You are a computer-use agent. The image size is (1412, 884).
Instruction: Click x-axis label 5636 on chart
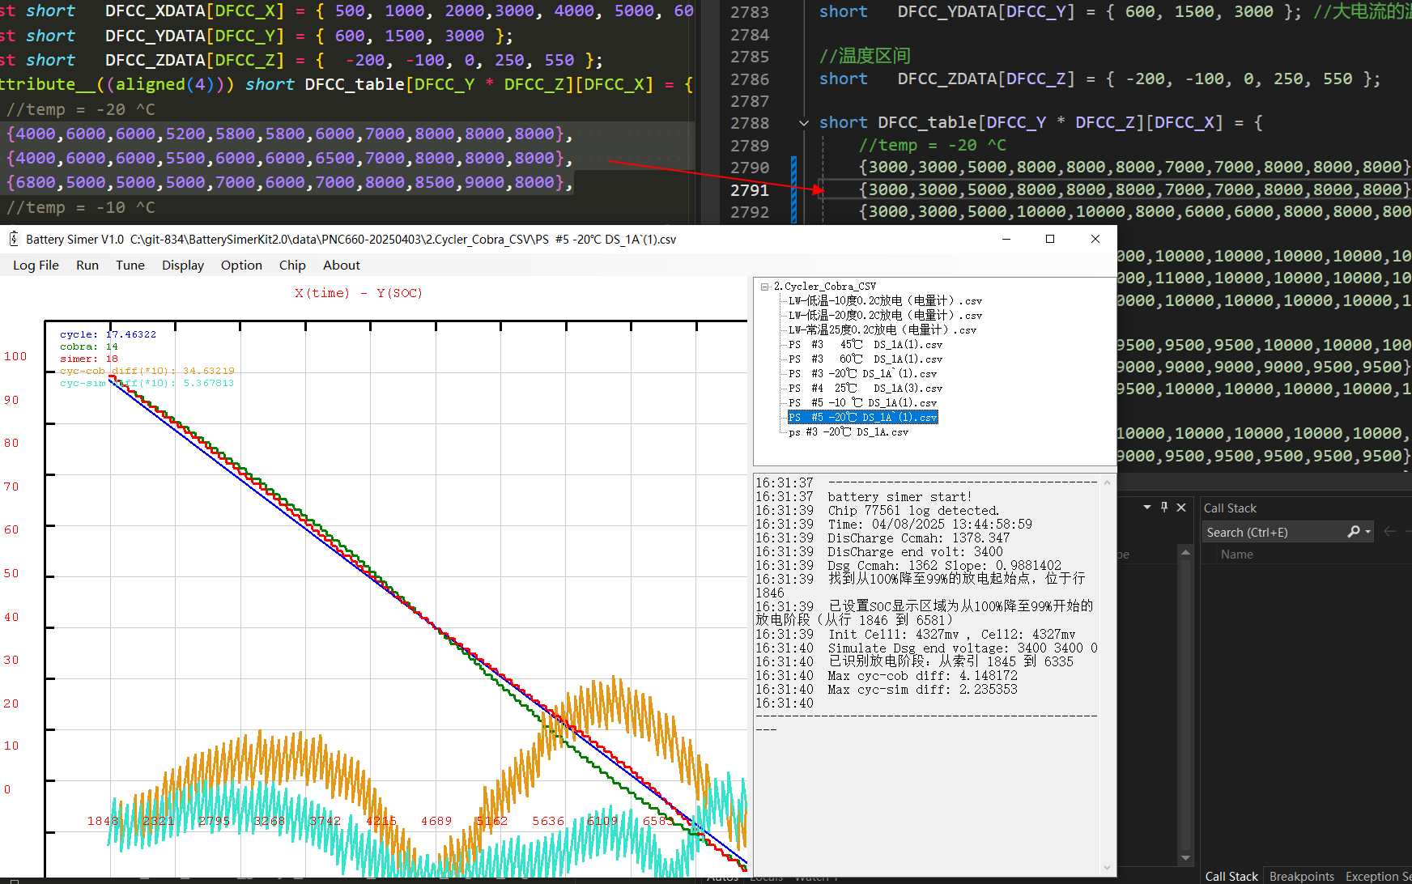point(548,821)
